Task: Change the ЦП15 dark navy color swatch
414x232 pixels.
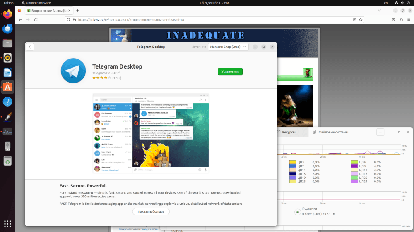Action: pos(293,174)
